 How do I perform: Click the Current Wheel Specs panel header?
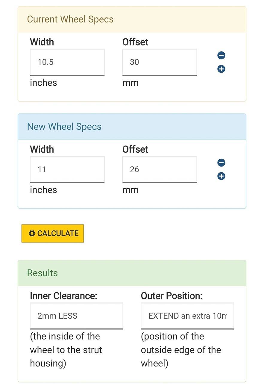[x=132, y=19]
